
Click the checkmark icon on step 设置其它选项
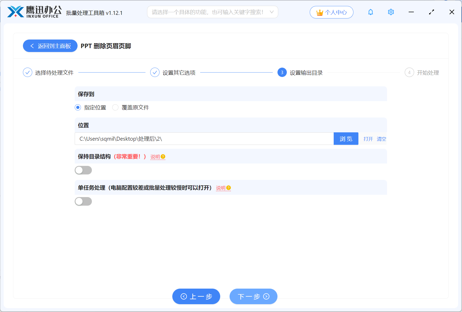click(x=155, y=72)
